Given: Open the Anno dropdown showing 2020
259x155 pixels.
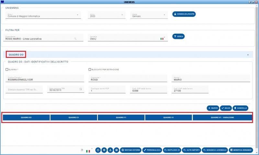Looking at the screenshot, I should click(x=122, y=15).
